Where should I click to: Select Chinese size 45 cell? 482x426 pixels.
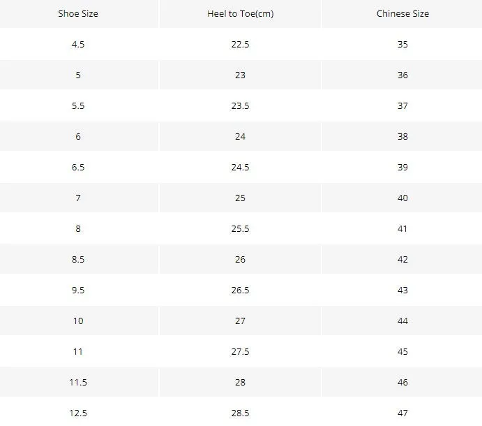402,351
